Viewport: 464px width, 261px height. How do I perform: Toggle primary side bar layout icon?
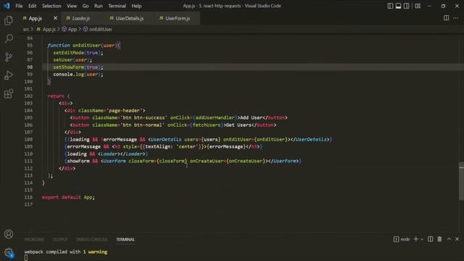point(390,6)
